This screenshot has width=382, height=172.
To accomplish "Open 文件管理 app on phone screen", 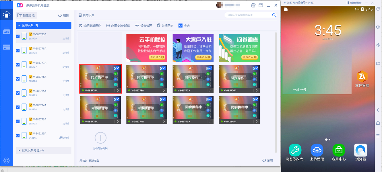I will 362,79.
